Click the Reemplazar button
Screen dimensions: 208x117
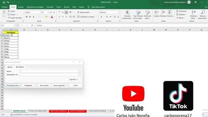pyautogui.click(x=28, y=85)
